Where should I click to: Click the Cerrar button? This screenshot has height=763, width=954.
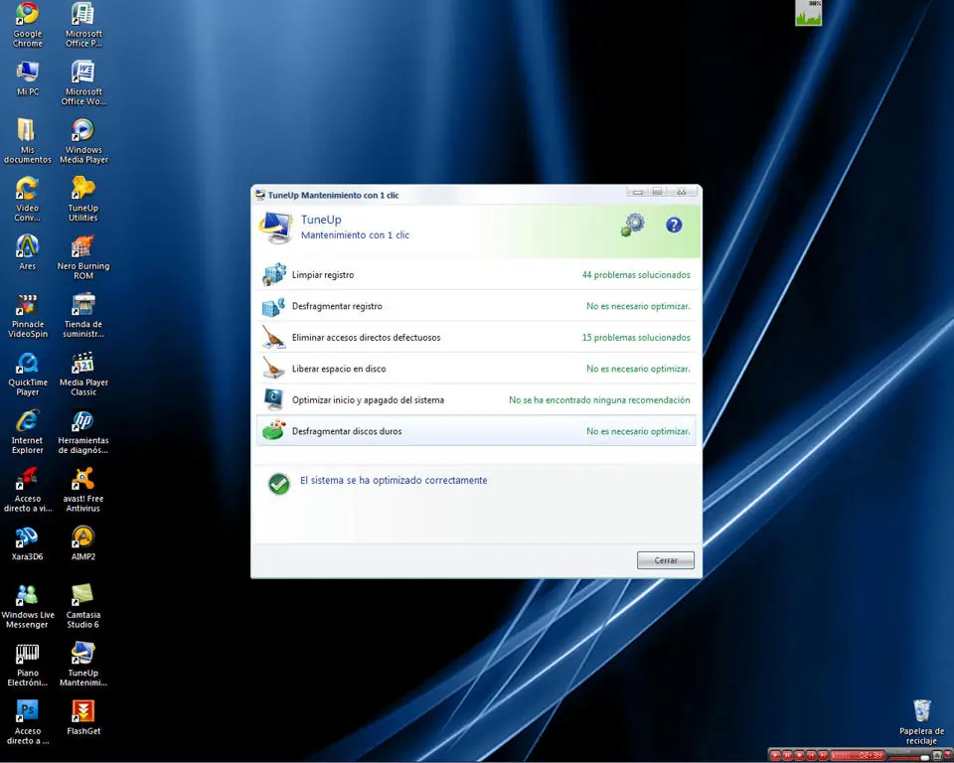coord(665,559)
